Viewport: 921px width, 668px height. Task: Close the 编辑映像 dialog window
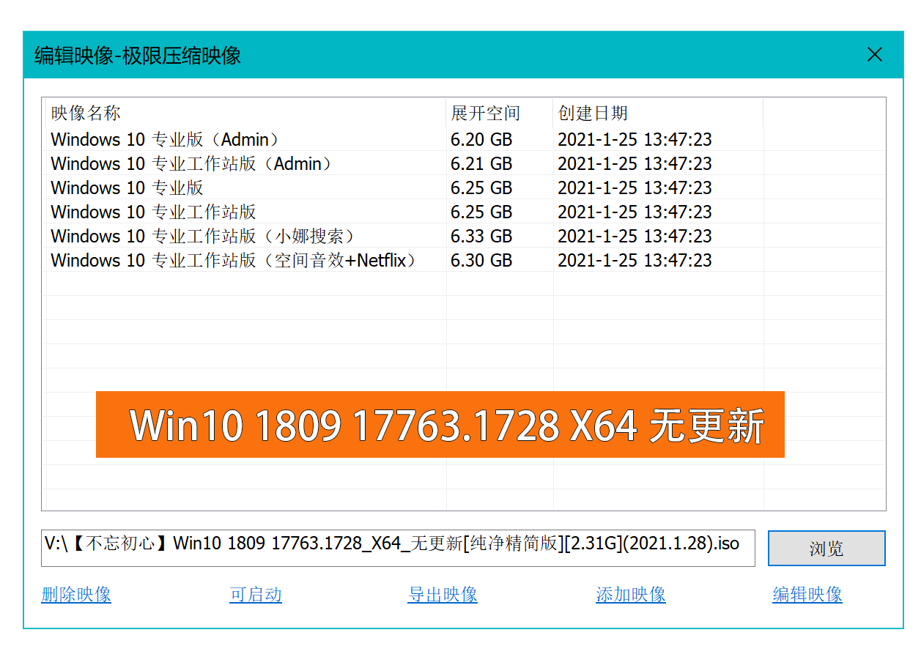(x=874, y=55)
